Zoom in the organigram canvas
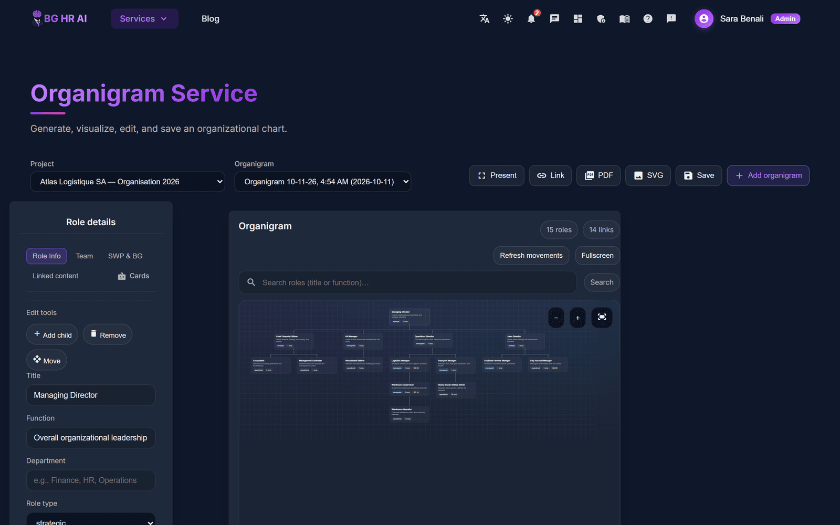The height and width of the screenshot is (525, 840). tap(577, 318)
